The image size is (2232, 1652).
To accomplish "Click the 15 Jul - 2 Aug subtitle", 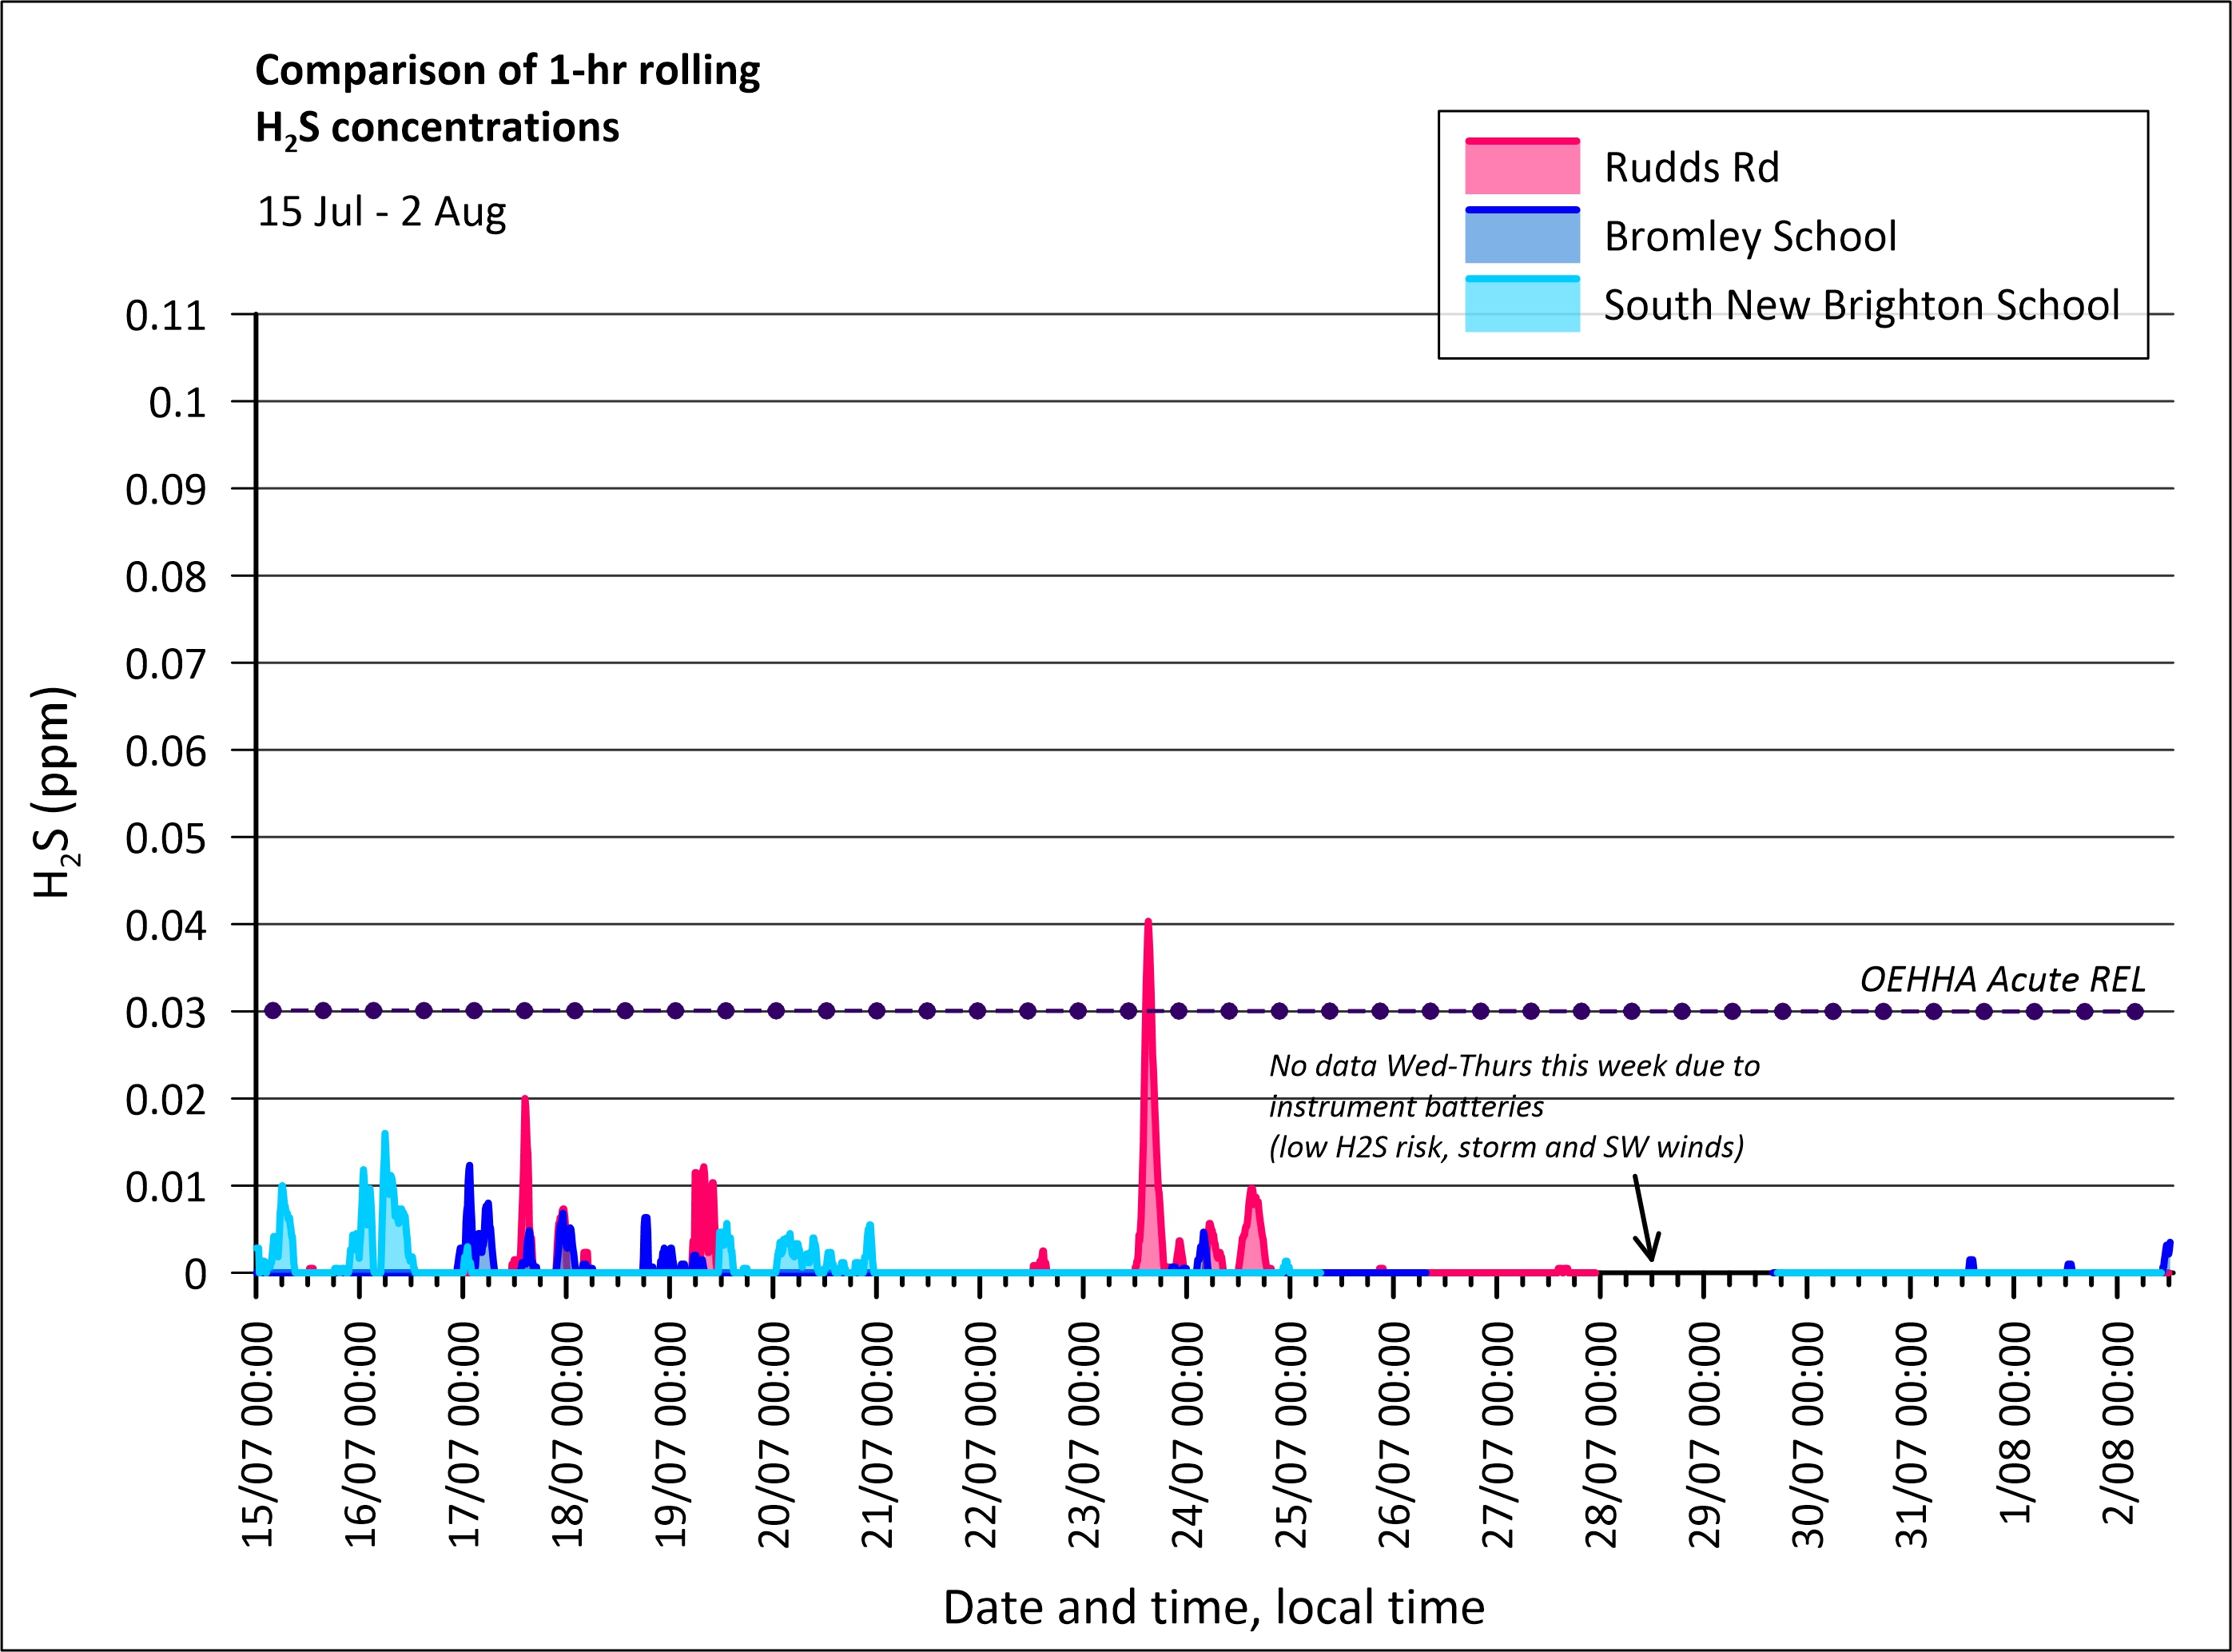I will point(381,212).
